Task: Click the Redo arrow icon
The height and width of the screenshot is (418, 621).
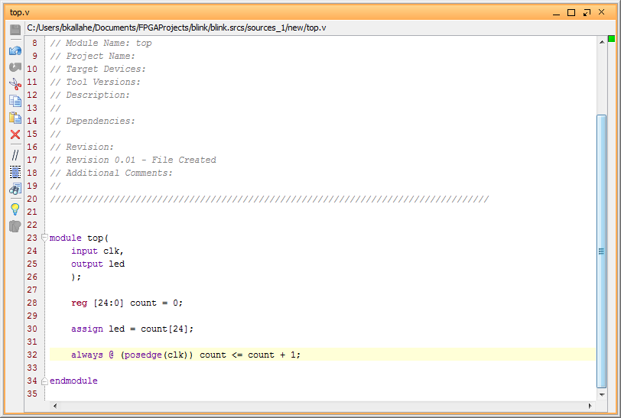Action: coord(15,67)
